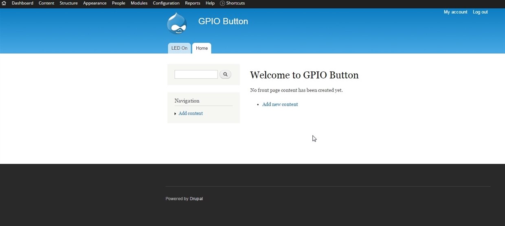Screen dimensions: 505x226
Task: Open the Dashboard menu
Action: click(x=22, y=3)
